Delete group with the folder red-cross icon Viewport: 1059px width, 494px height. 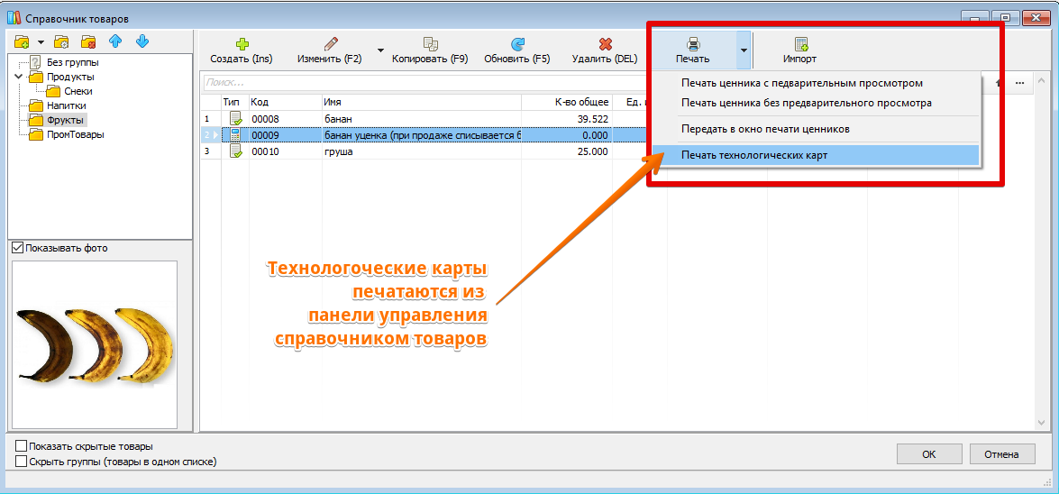coord(87,41)
